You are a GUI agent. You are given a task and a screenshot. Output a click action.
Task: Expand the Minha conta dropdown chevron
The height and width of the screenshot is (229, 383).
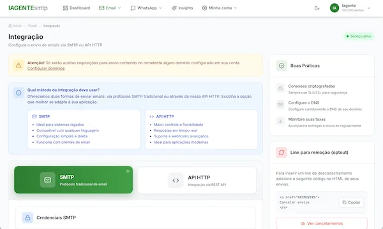(236, 8)
